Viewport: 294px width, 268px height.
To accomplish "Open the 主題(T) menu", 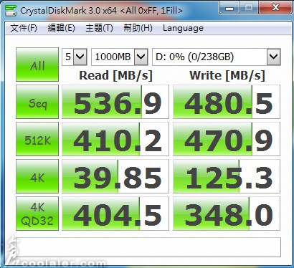I will point(99,28).
